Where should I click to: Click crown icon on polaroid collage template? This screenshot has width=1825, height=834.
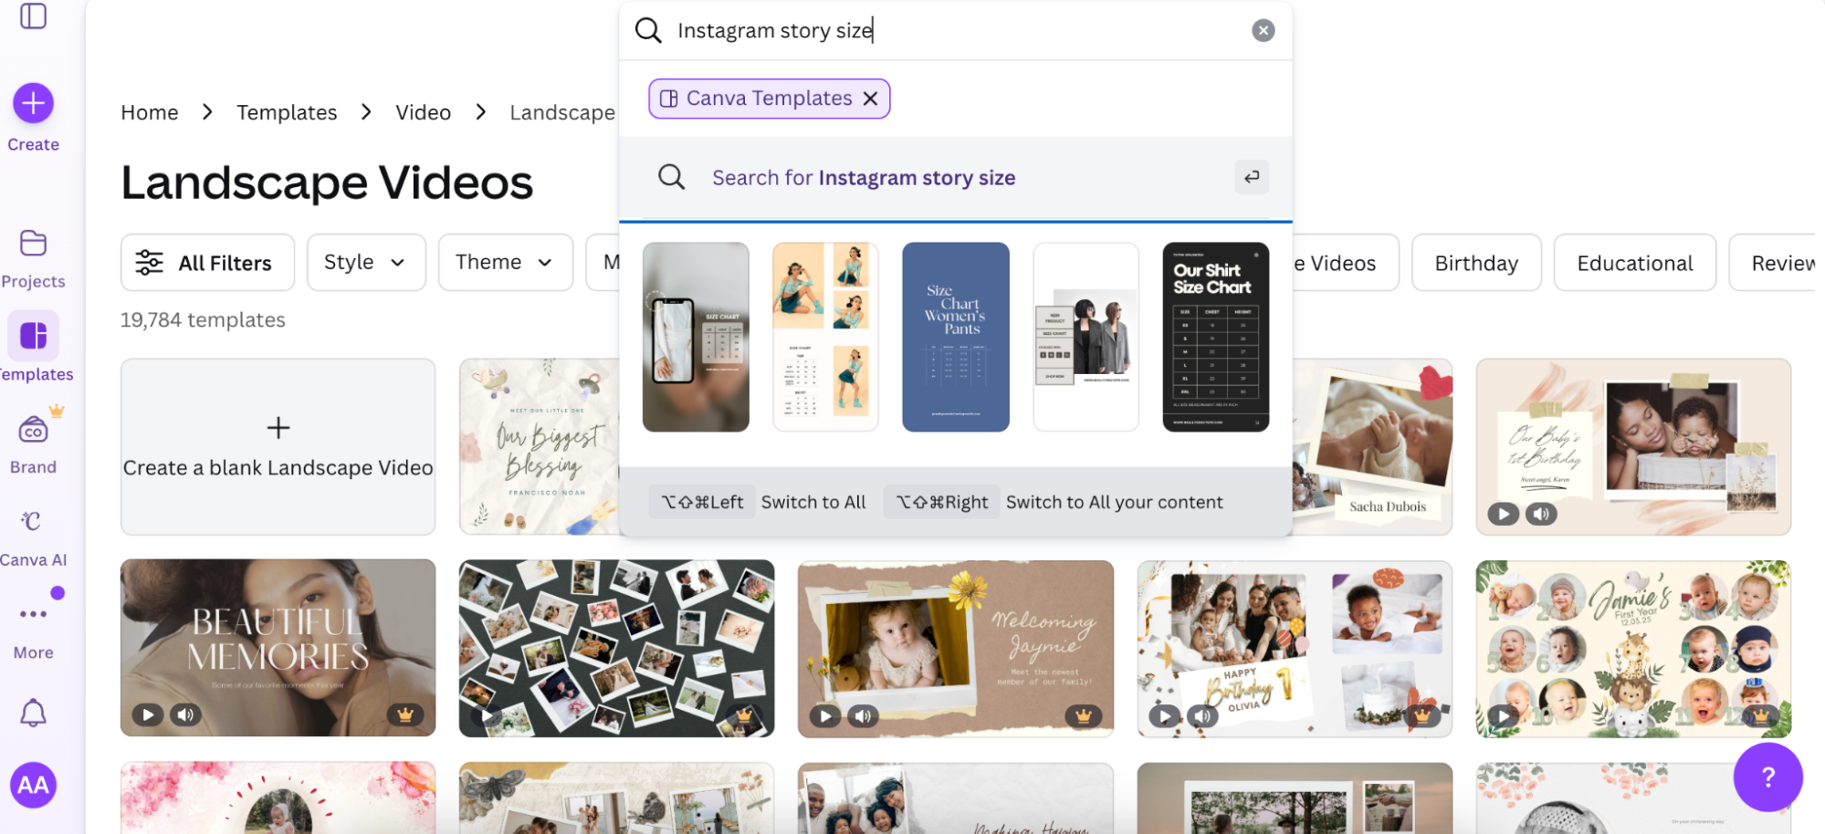tap(744, 715)
